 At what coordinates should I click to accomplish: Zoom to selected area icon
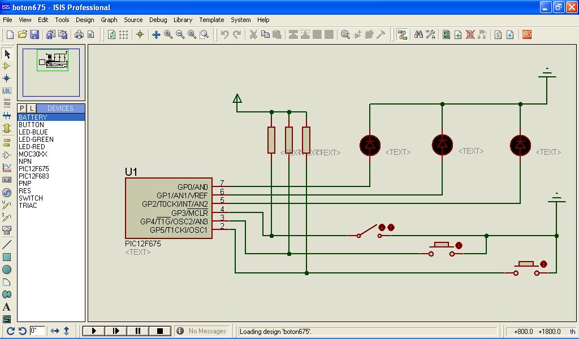pyautogui.click(x=204, y=34)
